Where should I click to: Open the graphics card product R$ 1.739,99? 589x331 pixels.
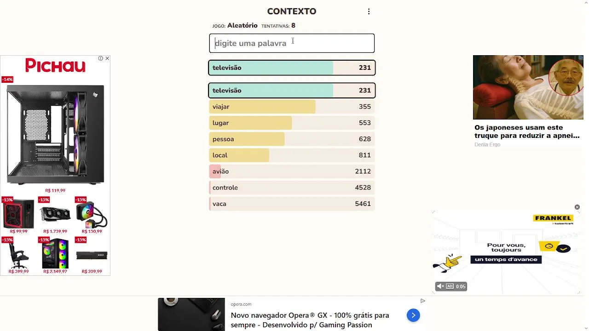55,214
